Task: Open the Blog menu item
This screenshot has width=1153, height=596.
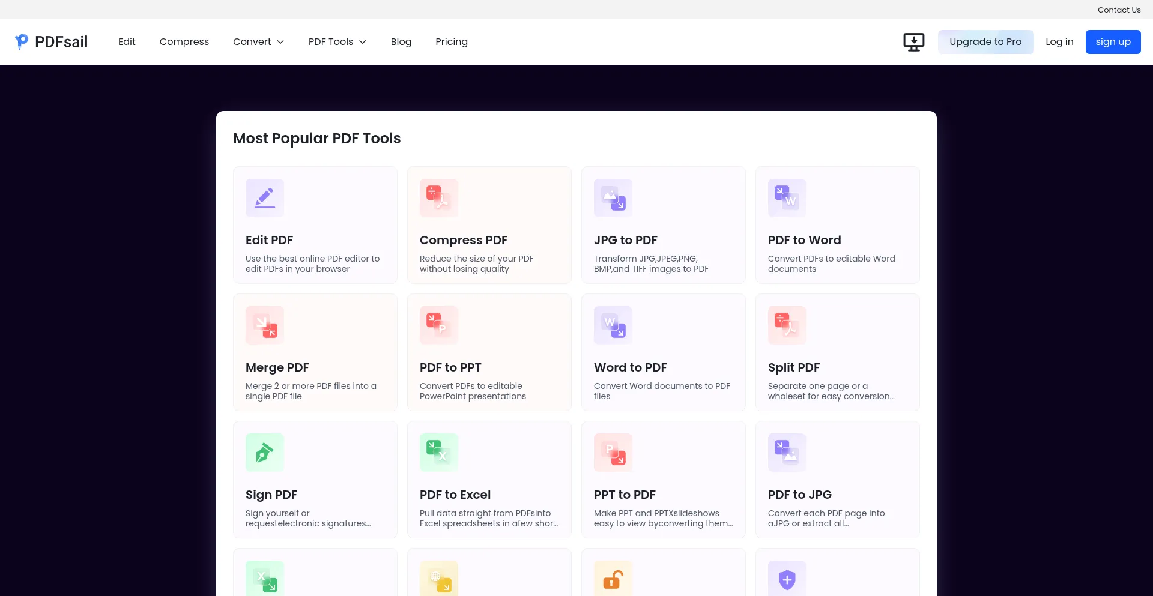Action: 401,42
